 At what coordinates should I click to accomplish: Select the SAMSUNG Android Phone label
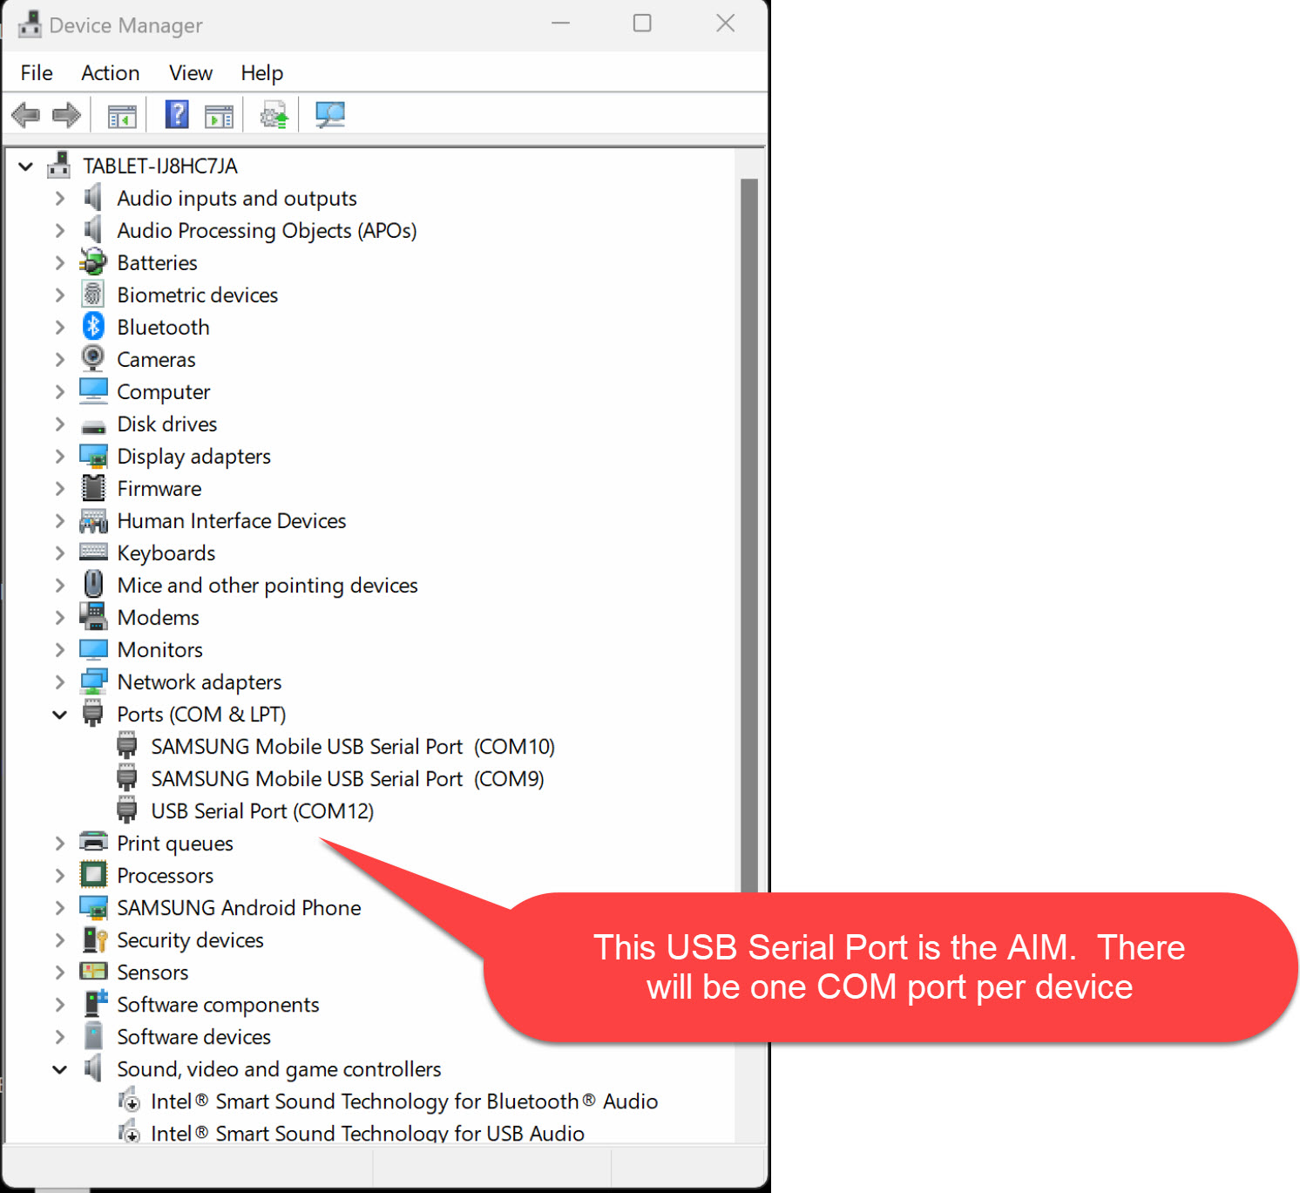(x=240, y=907)
